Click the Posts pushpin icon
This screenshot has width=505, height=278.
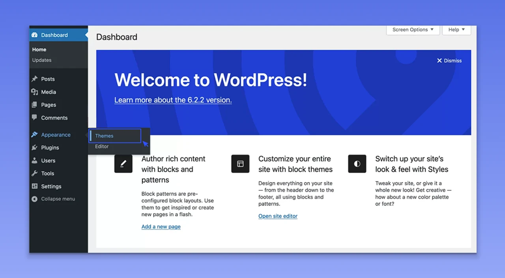click(35, 79)
